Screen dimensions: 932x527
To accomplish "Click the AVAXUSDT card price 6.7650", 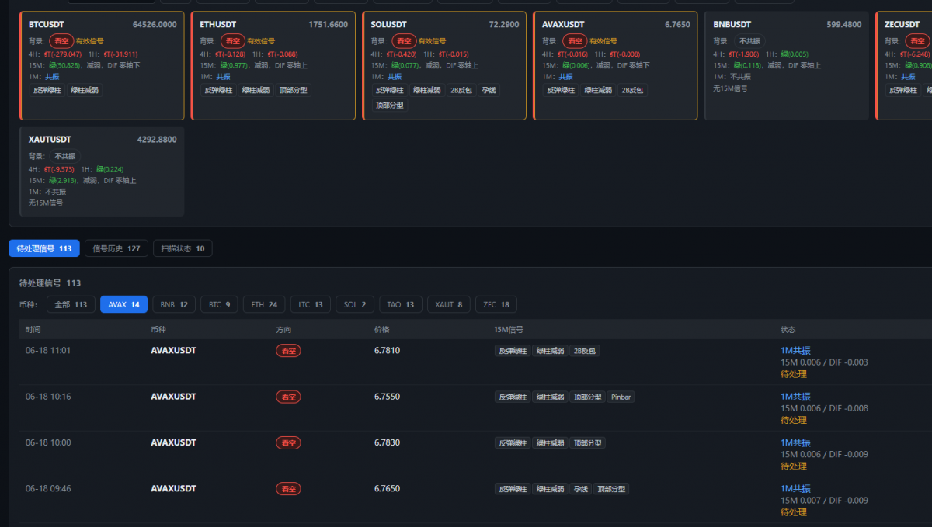I will 677,25.
